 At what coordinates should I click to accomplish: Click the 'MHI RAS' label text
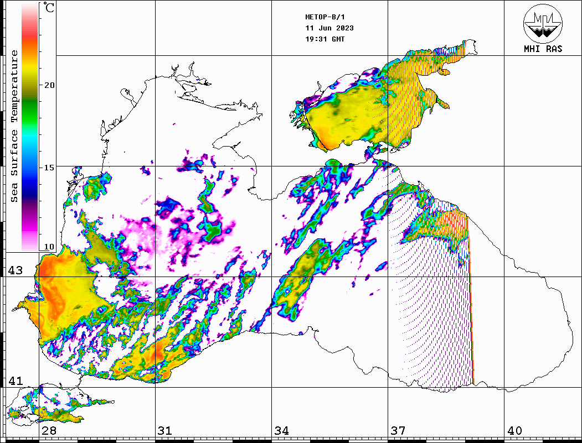[x=543, y=49]
